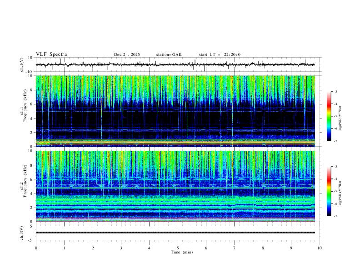Click the "2" kHz tick on the ch.2 frequency axis
The height and width of the screenshot is (278, 360).
click(x=32, y=208)
